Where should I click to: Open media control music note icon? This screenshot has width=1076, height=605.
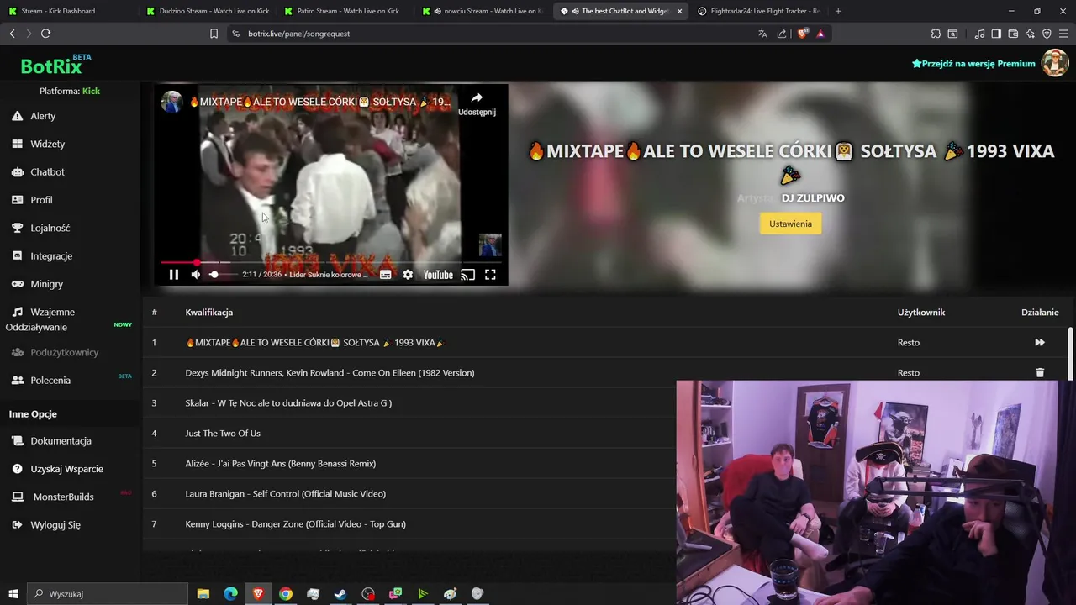(979, 34)
